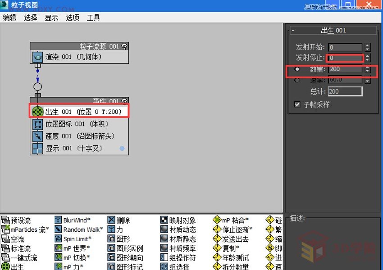Viewport: 383px width, 270px height.
Task: Pick 材质静态 operator from the depot
Action: [178, 239]
